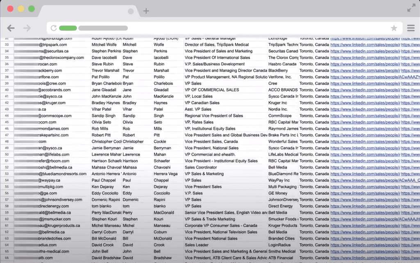
Task: Select company cell 'Wonderful Sales'
Action: (283, 141)
